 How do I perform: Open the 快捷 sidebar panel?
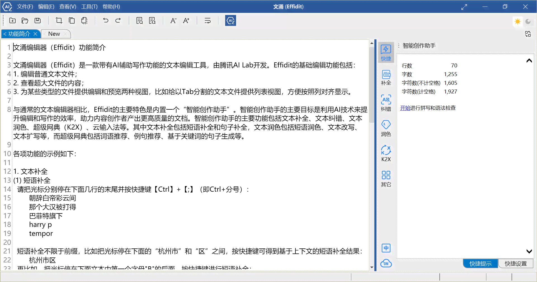pos(386,53)
